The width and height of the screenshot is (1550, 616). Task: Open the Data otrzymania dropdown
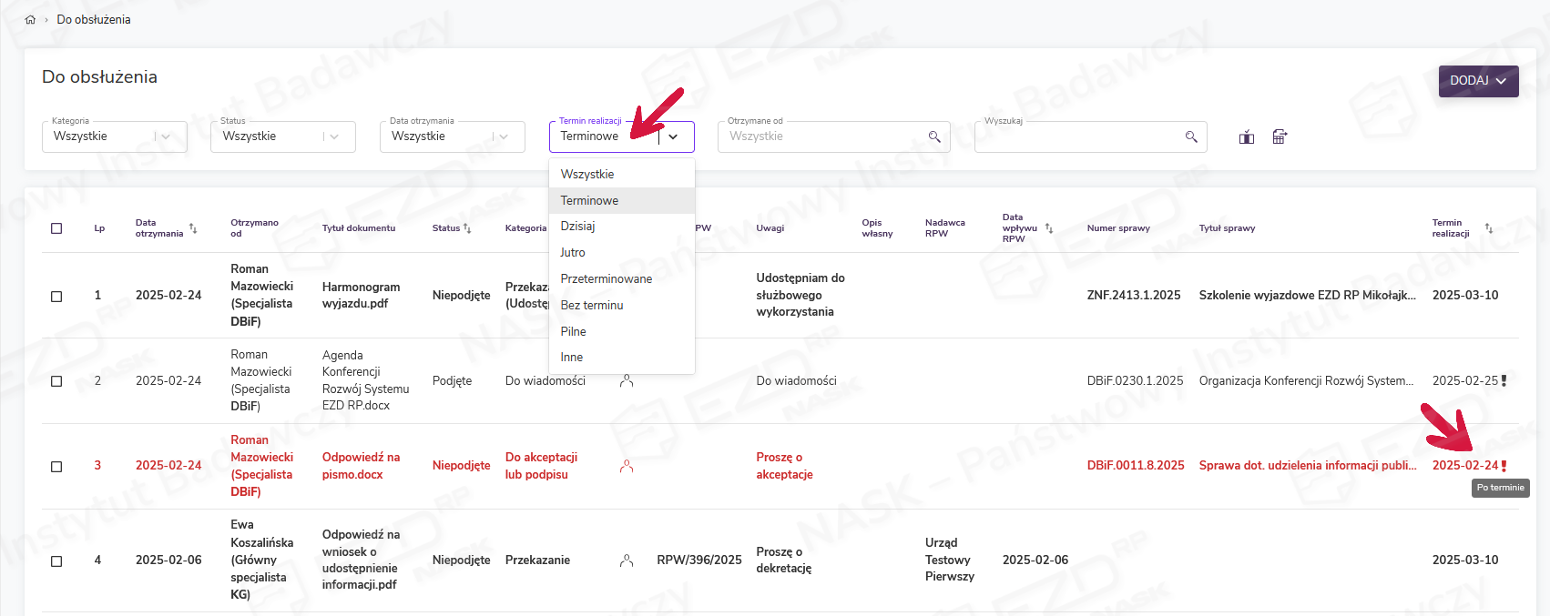pos(452,136)
